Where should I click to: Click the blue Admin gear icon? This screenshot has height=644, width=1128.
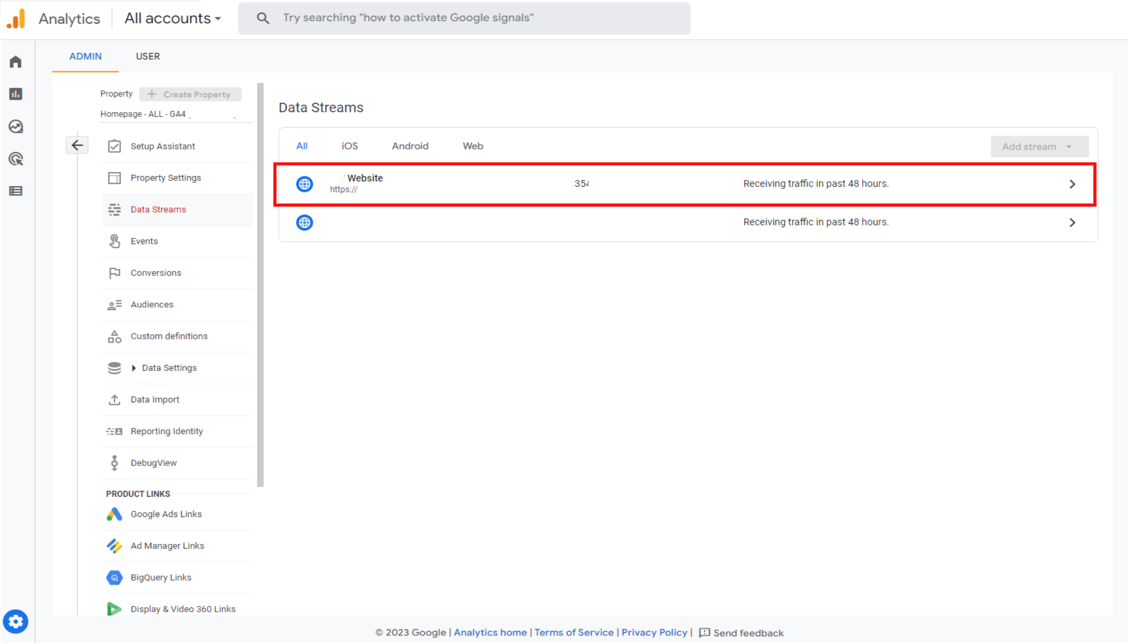click(15, 621)
